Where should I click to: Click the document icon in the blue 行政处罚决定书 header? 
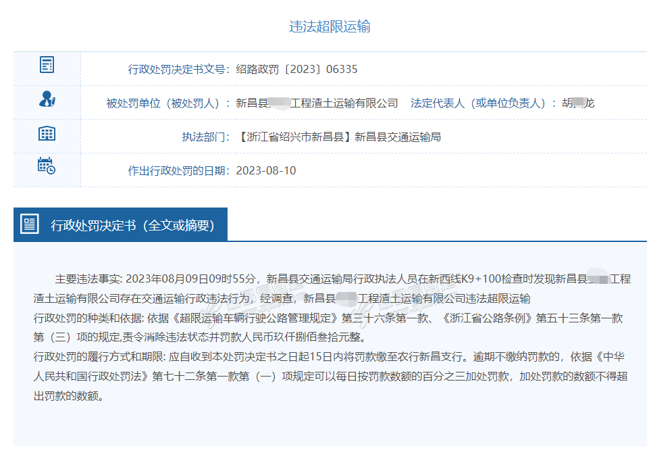pyautogui.click(x=30, y=224)
